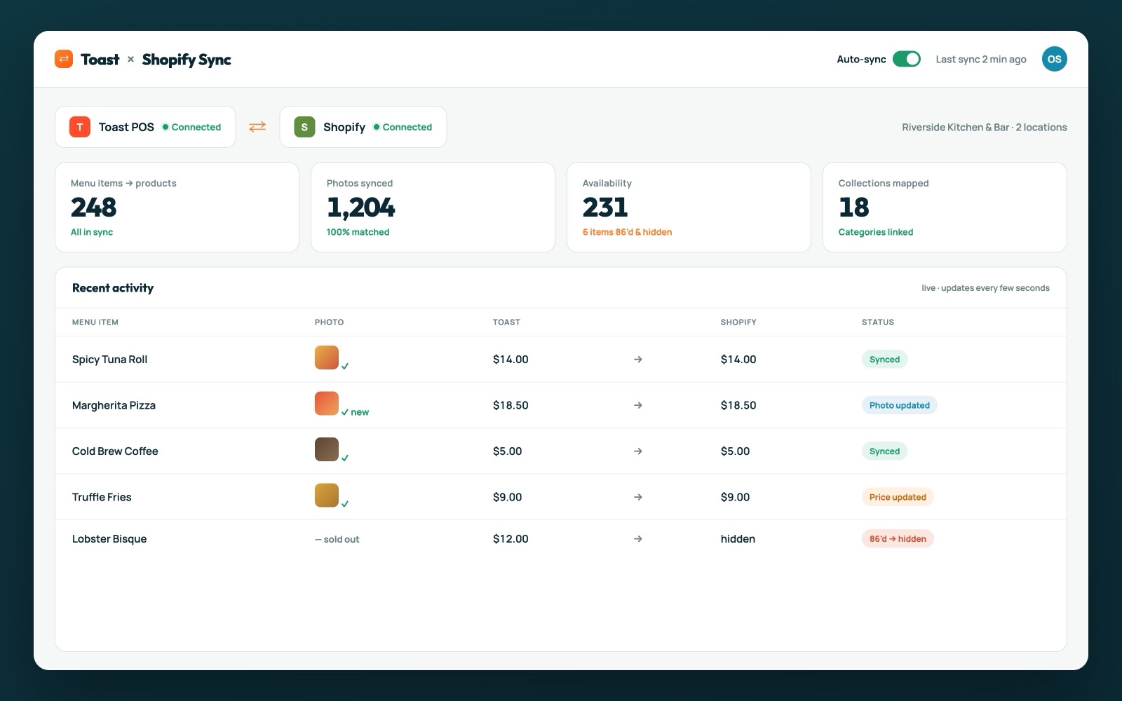
Task: Click the TOAST column header
Action: [506, 322]
